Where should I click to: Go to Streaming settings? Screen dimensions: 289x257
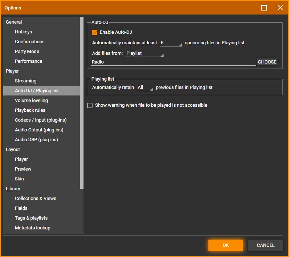click(x=25, y=81)
